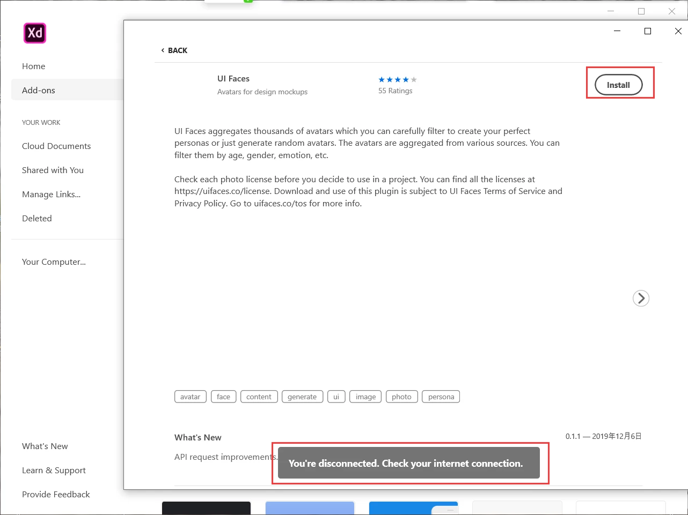Open Cloud Documents

click(56, 146)
